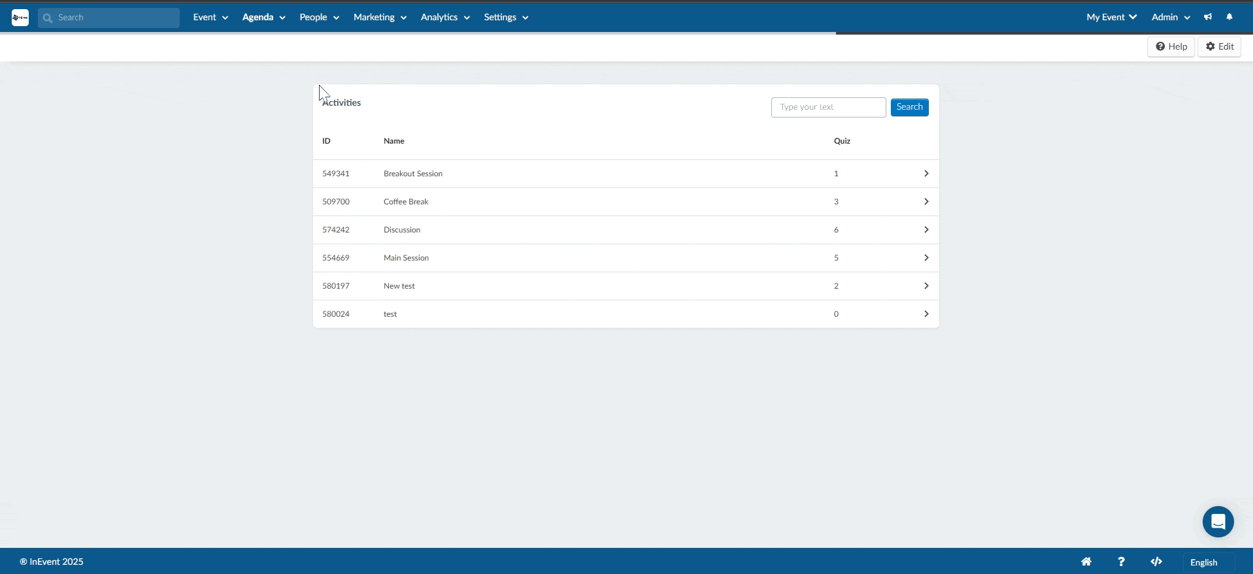Image resolution: width=1253 pixels, height=574 pixels.
Task: Select the Breakout Session name
Action: pyautogui.click(x=413, y=174)
